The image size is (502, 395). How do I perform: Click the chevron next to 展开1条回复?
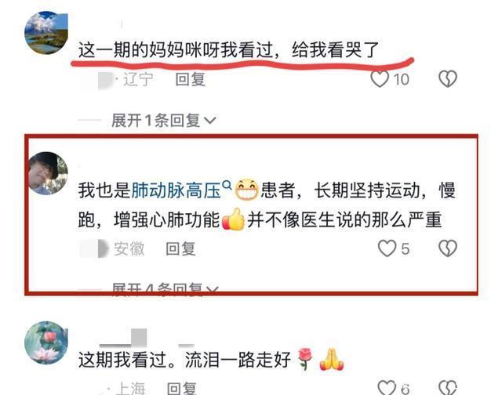[x=210, y=121]
